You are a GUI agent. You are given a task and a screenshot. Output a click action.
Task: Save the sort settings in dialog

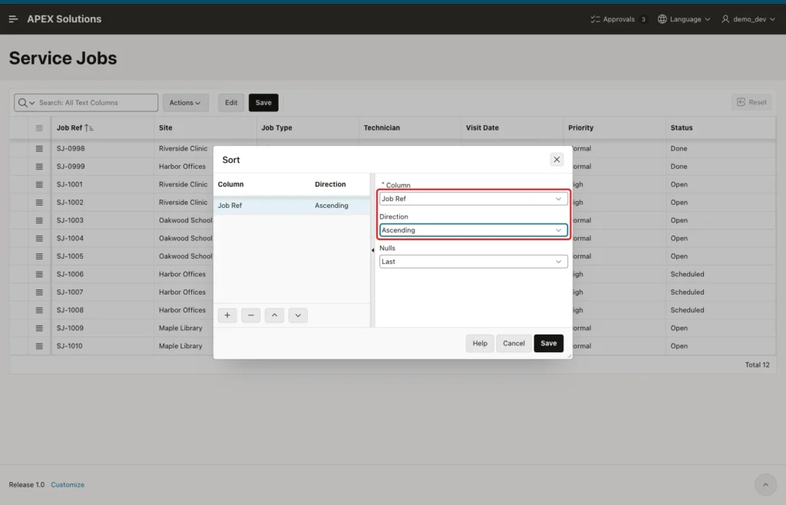click(x=548, y=343)
